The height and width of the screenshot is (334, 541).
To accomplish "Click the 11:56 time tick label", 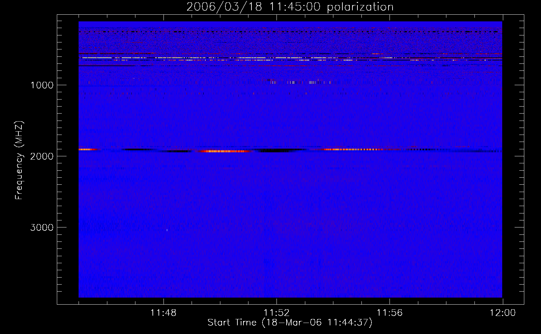I will (390, 313).
